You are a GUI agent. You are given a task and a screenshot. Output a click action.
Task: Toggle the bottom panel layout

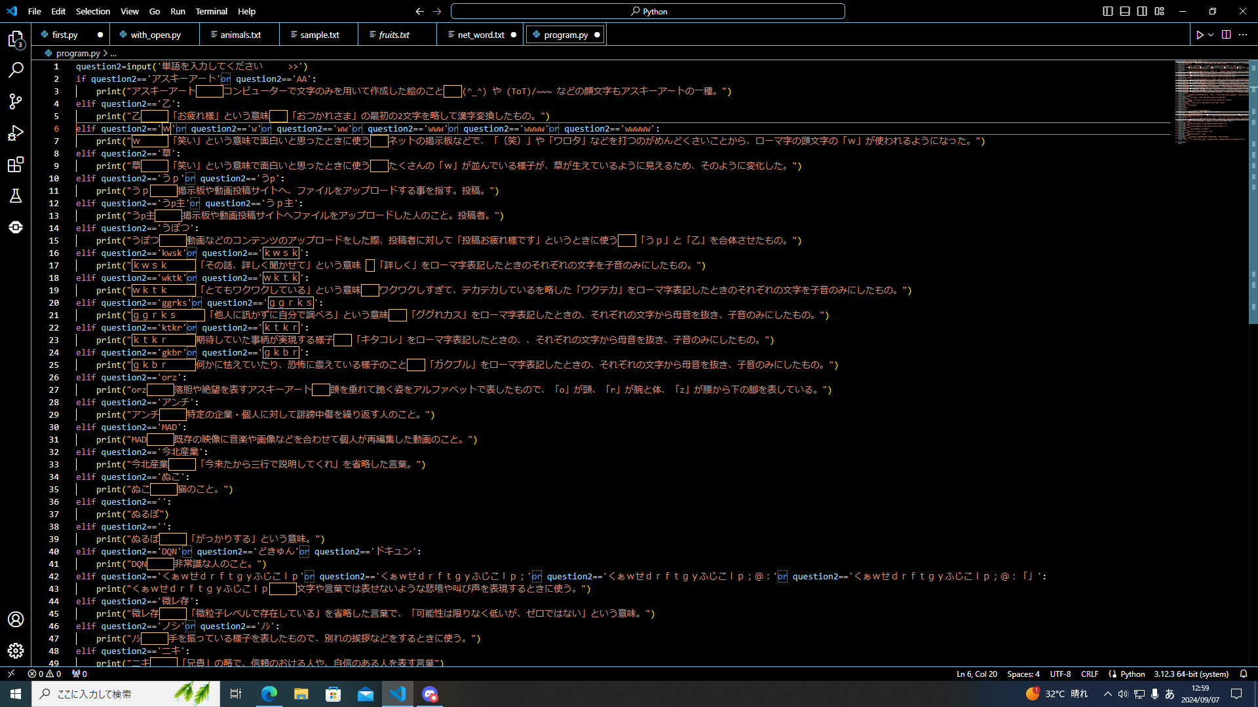point(1125,11)
